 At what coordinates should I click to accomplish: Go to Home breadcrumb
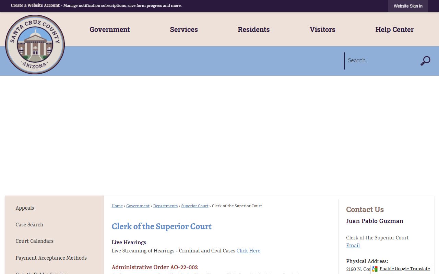click(117, 206)
